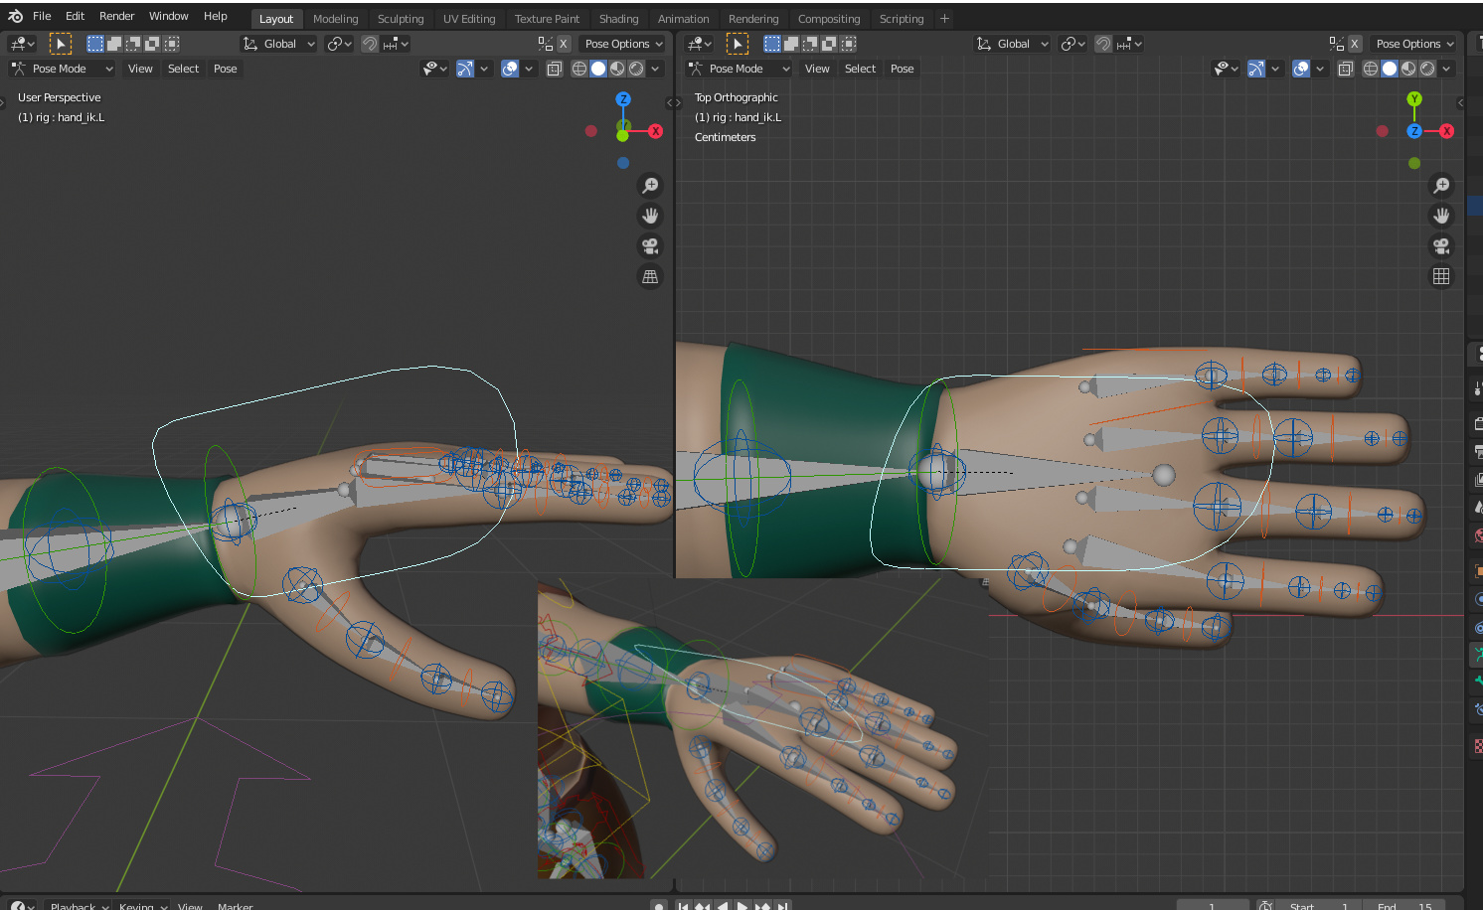Click the right viewport's select tool icon
The height and width of the screenshot is (910, 1483).
pyautogui.click(x=737, y=44)
